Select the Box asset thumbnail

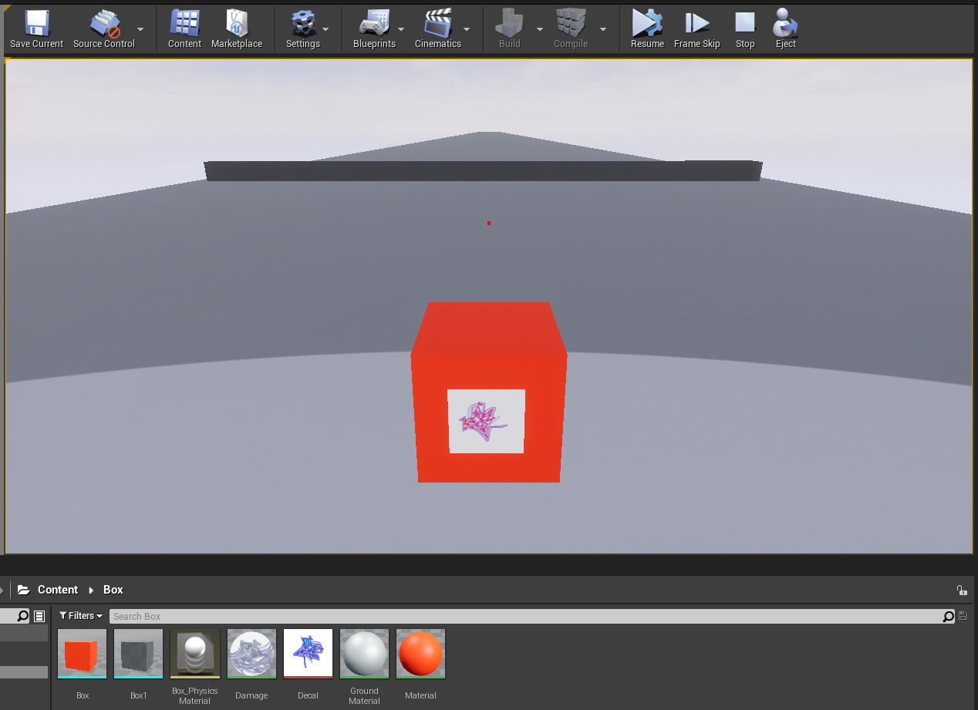(x=83, y=654)
